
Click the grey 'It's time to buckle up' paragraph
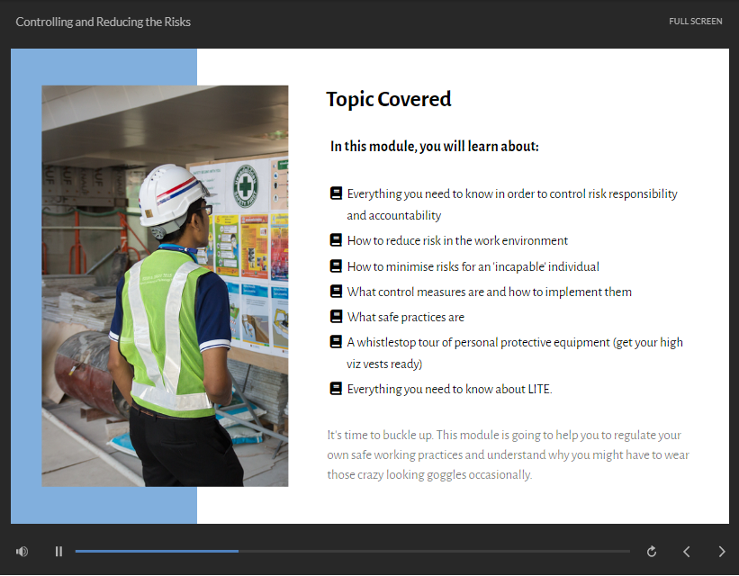click(508, 454)
